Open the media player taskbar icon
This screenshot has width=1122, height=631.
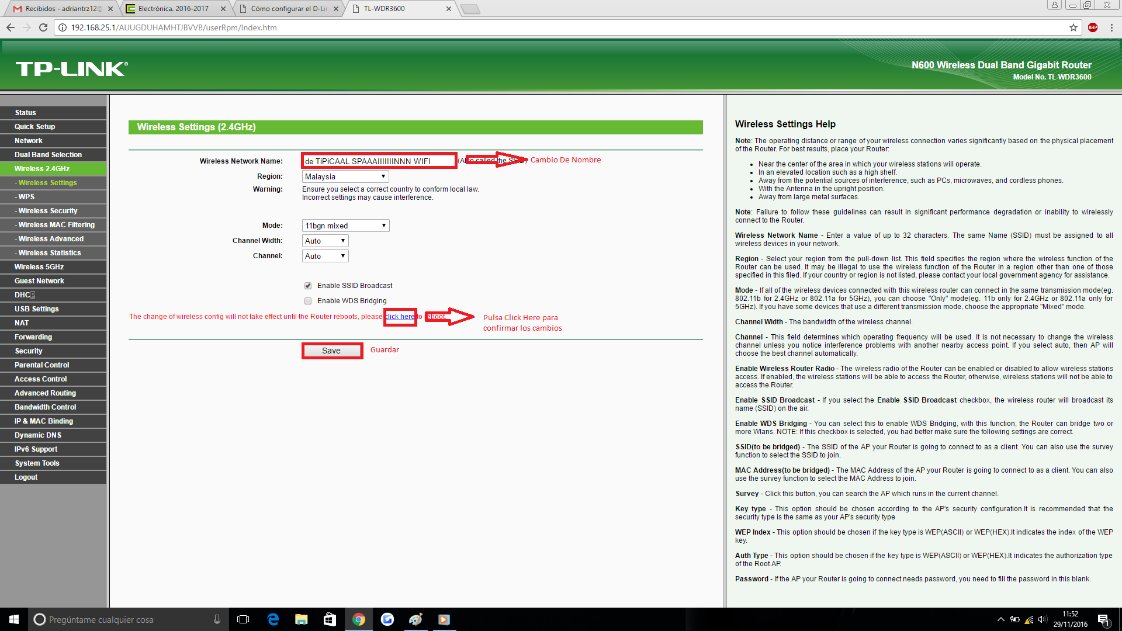pos(444,619)
